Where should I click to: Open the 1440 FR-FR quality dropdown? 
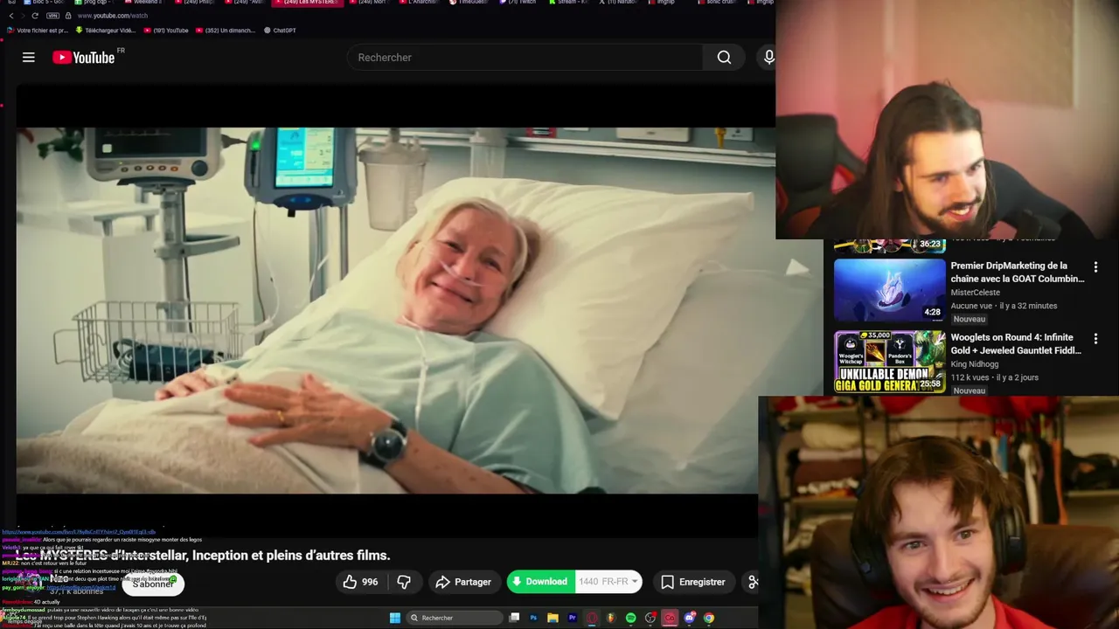point(609,582)
